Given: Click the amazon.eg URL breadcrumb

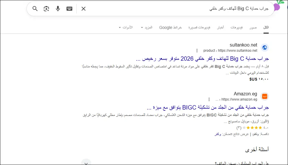Looking at the screenshot, I should tap(236, 99).
